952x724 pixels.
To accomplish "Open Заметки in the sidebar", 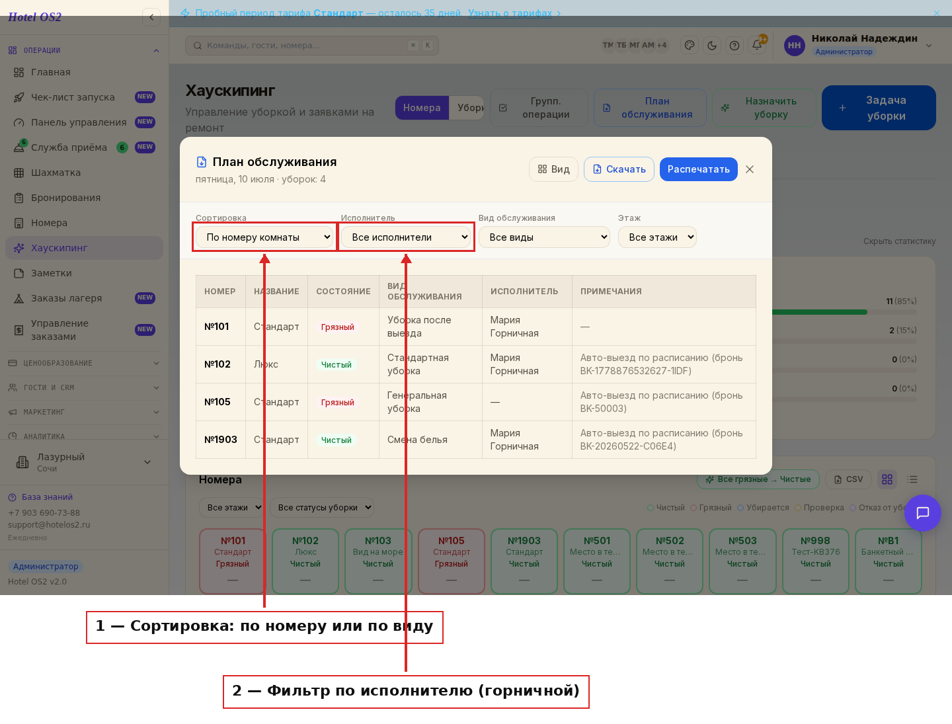I will [x=84, y=273].
